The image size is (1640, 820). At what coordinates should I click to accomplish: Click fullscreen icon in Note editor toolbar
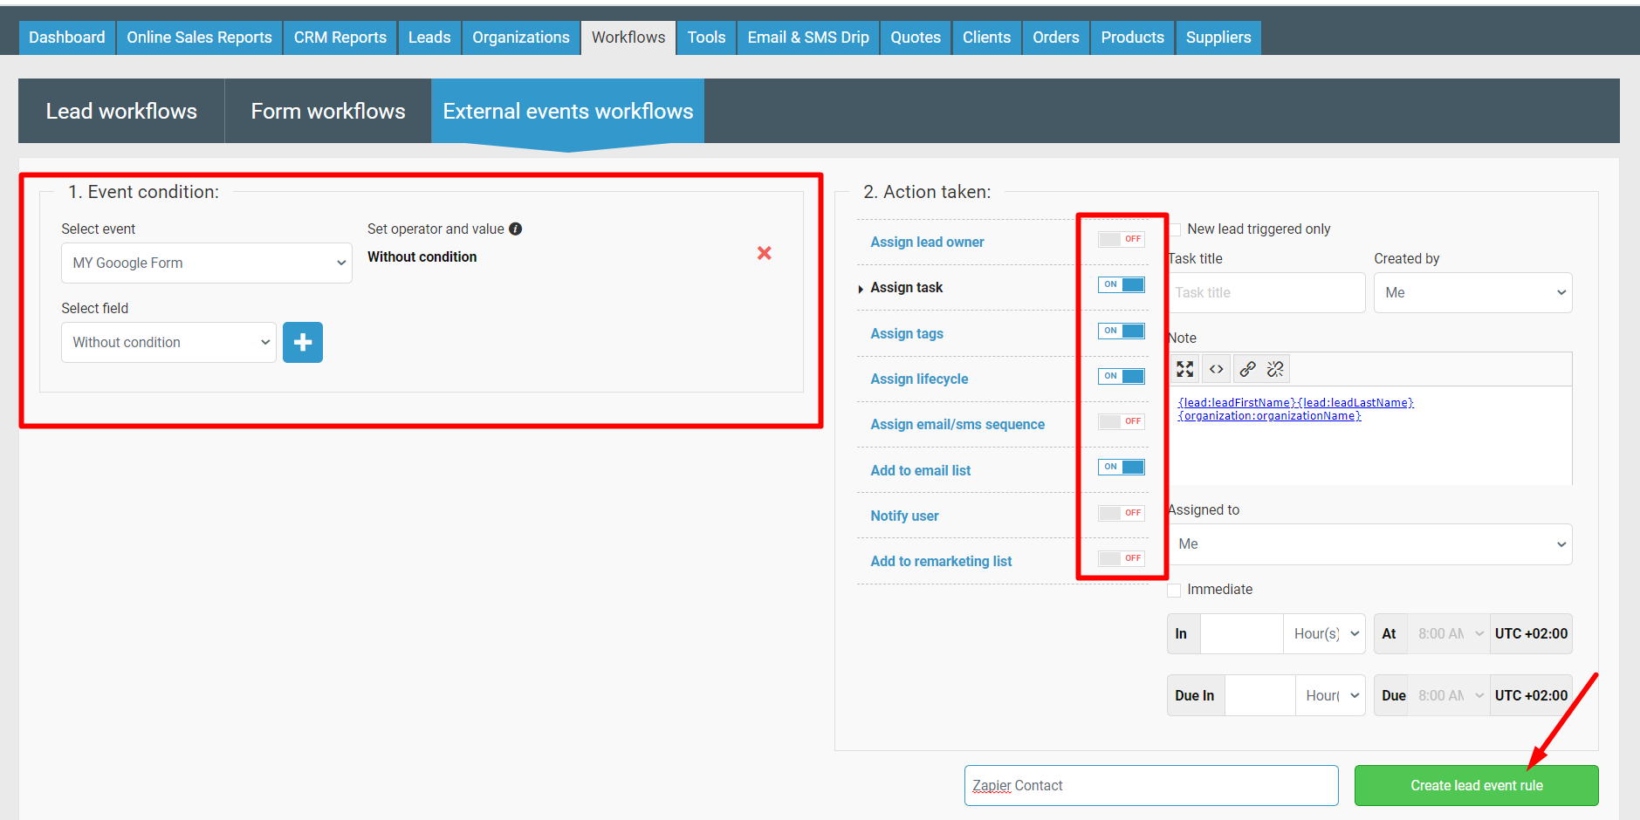pyautogui.click(x=1184, y=369)
